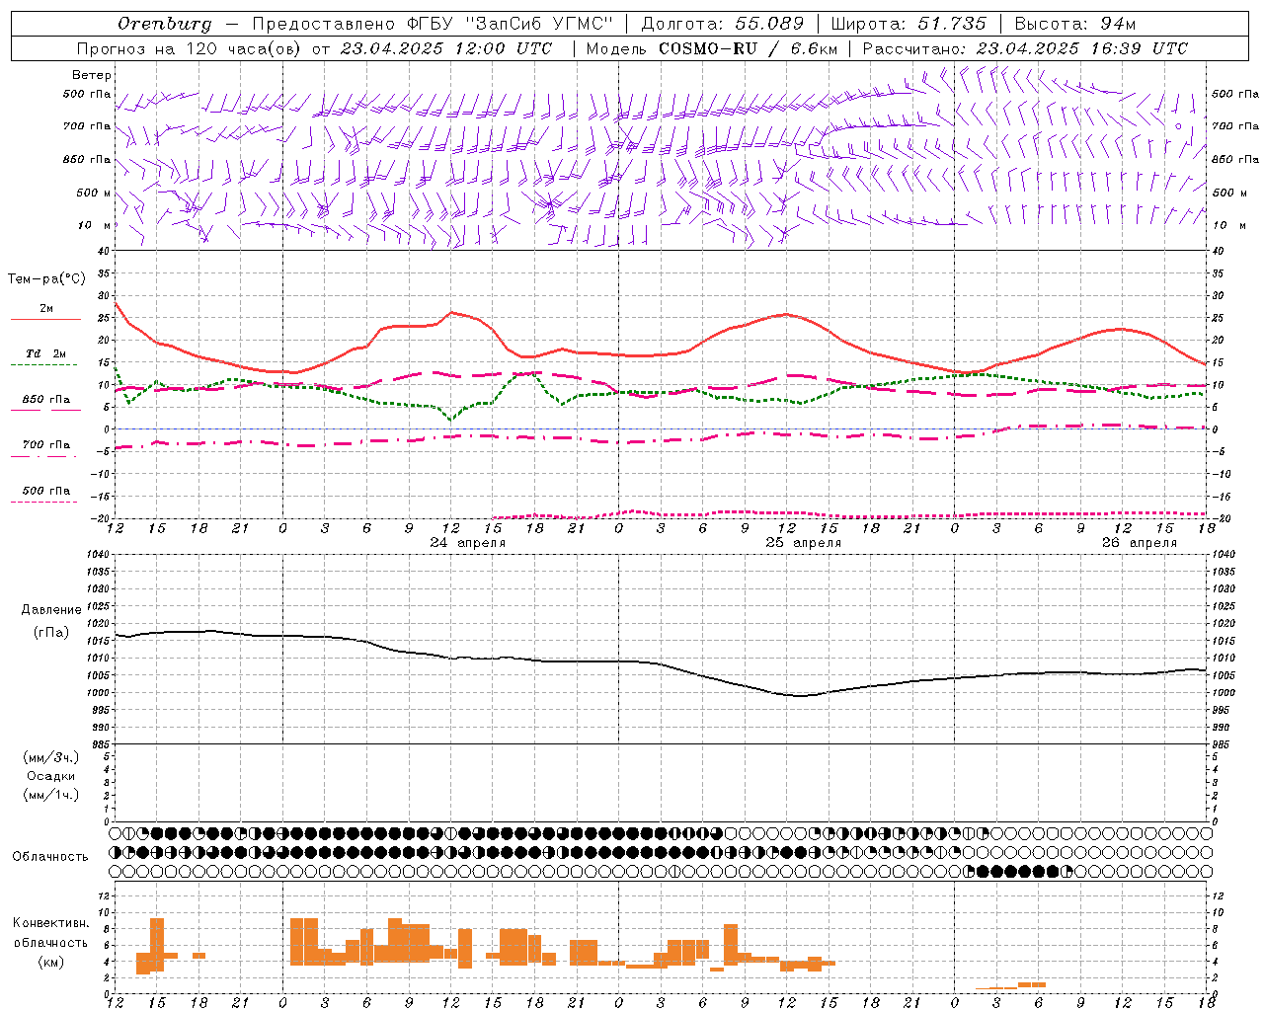This screenshot has width=1264, height=1011.
Task: Click the "Высота: 94м" header text
Action: click(1075, 24)
